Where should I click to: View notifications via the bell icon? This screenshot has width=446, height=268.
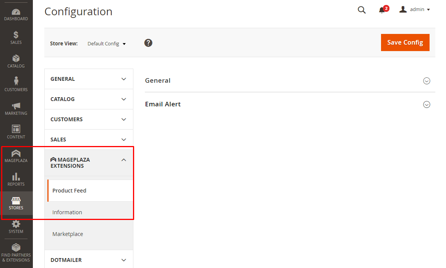[382, 10]
